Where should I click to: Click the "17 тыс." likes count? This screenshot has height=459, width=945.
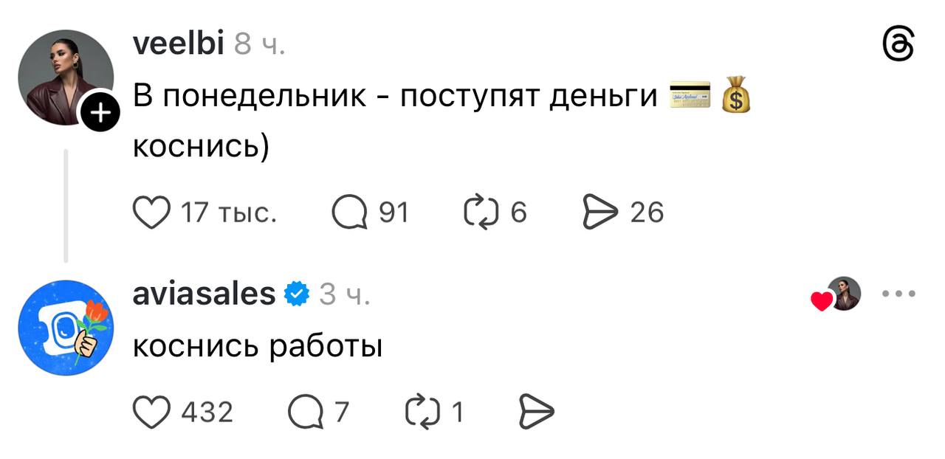tap(229, 213)
